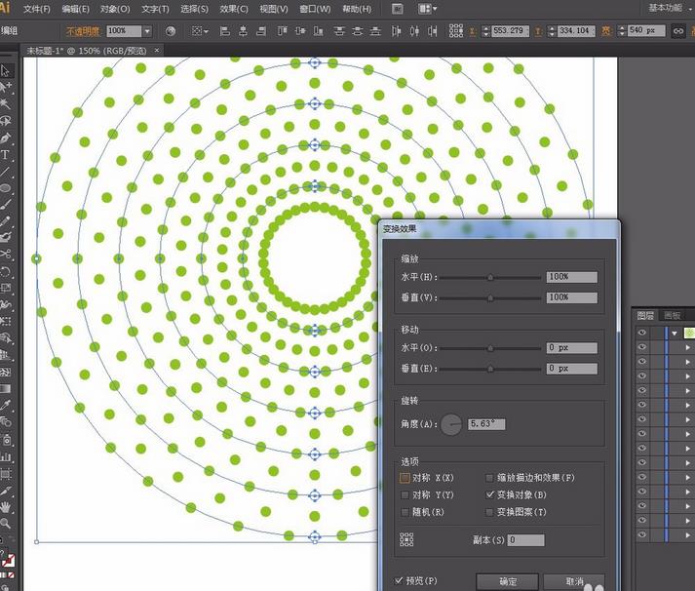
Task: Select the Column Graph tool
Action: click(x=5, y=456)
